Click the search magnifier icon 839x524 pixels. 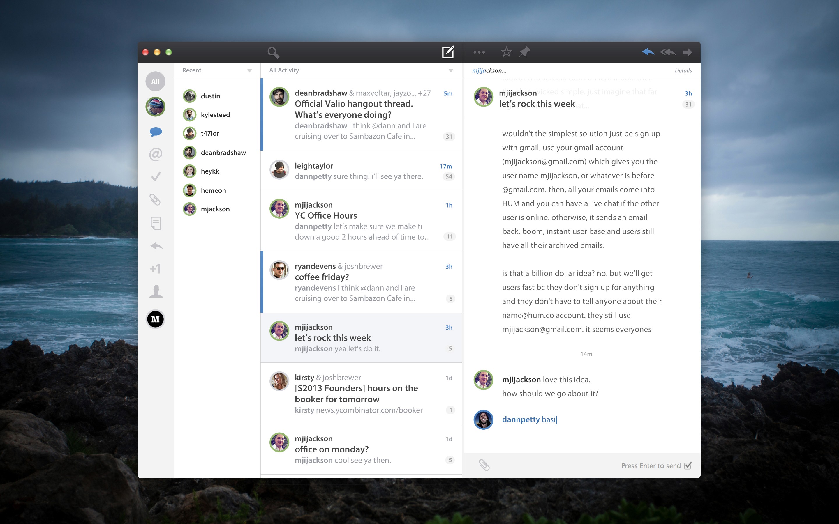273,52
